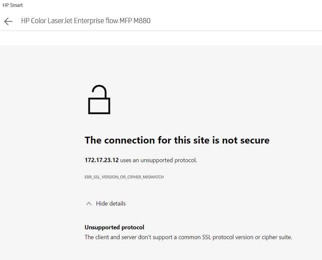Click the HP Smart header text
The height and width of the screenshot is (260, 322).
tap(12, 5)
